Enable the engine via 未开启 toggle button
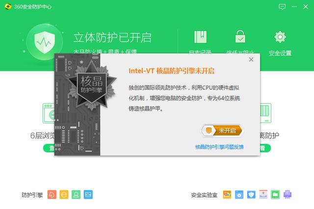The width and height of the screenshot is (314, 209). [222, 130]
